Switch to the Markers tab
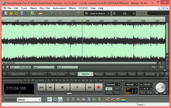Image resolution: width=171 pixels, height=108 pixels. point(111,74)
